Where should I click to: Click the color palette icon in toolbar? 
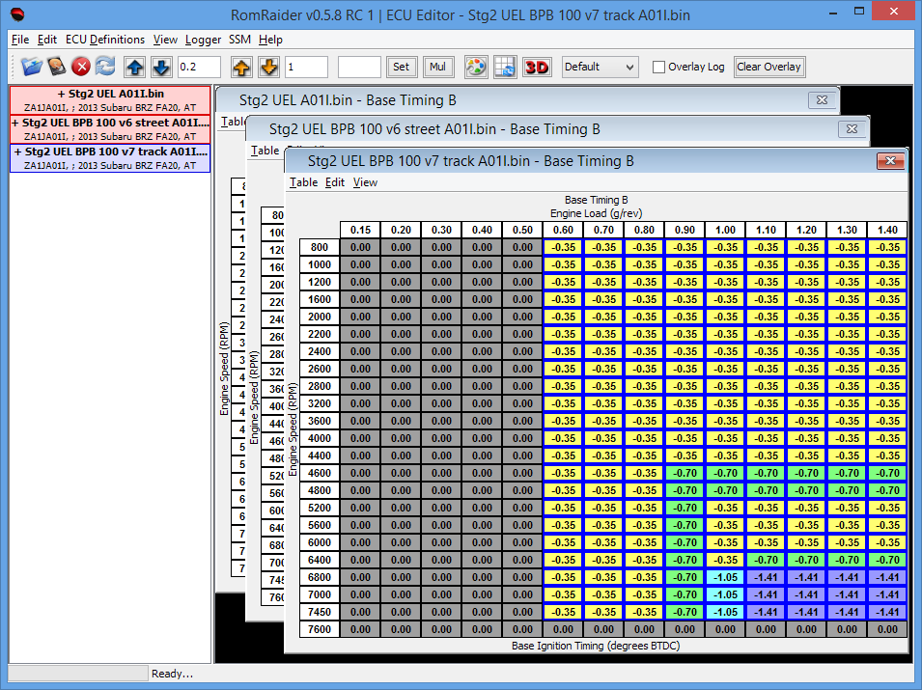[x=476, y=67]
